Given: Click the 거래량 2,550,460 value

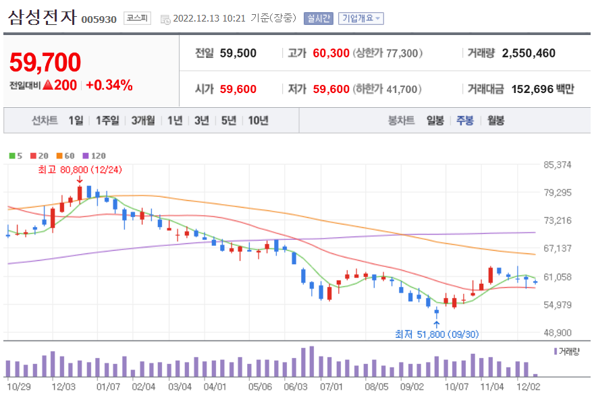Looking at the screenshot, I should click(x=529, y=53).
